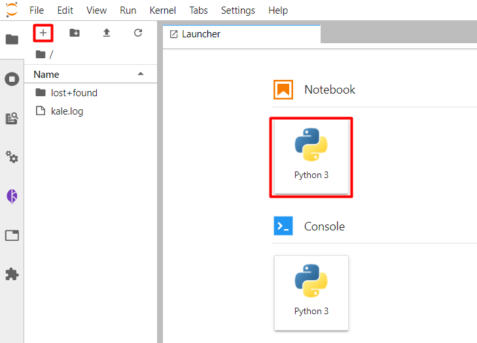Refresh the file list

tap(138, 33)
